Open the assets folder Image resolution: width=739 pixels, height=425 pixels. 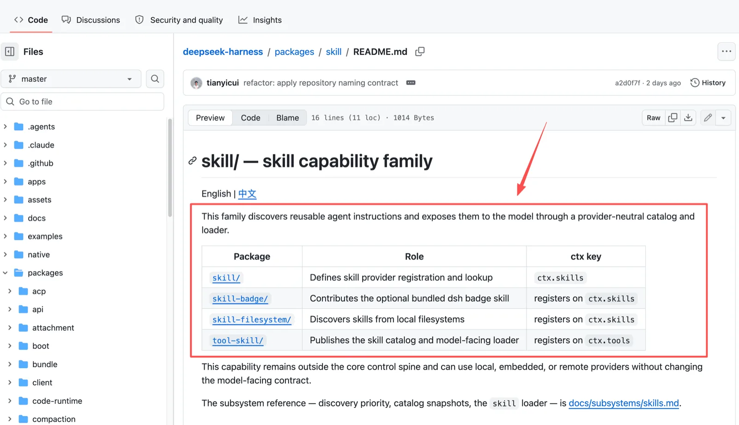click(x=39, y=200)
